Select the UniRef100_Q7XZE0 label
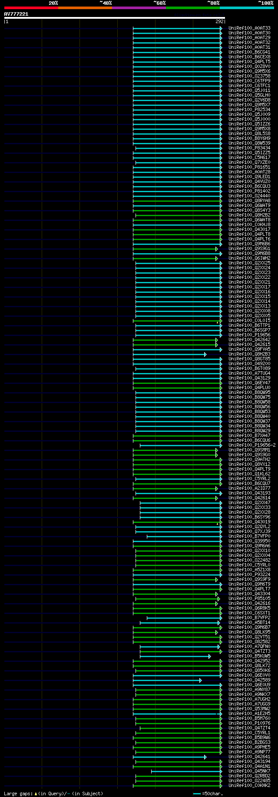 click(x=249, y=163)
